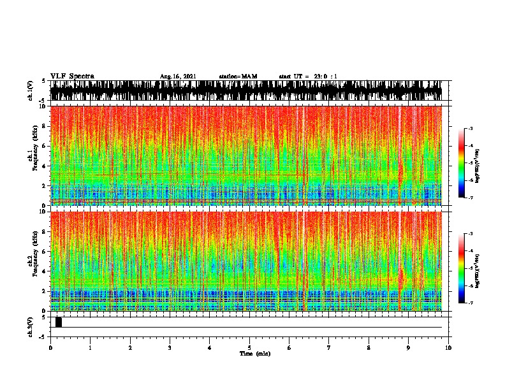Click time-axis tick label "6" at bottom
The height and width of the screenshot is (390, 505).
pyautogui.click(x=289, y=348)
